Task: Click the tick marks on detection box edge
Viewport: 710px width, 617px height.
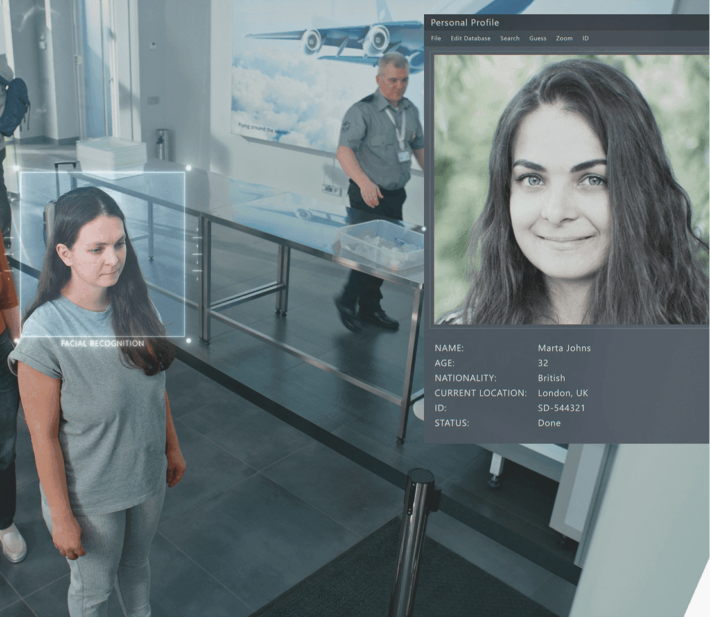Action: point(197,255)
